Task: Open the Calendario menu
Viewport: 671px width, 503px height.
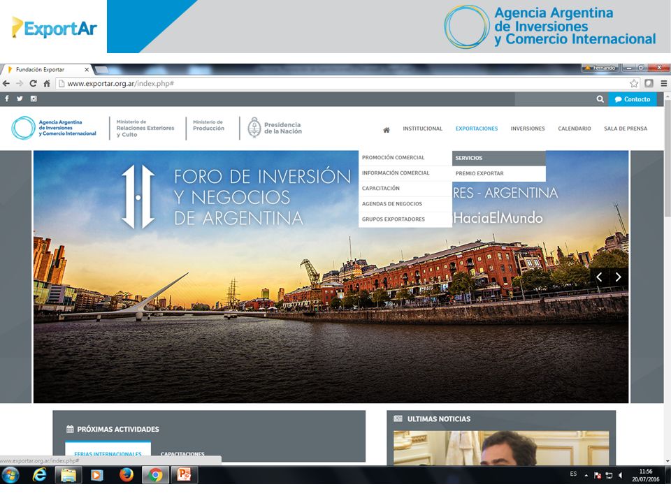Action: [575, 129]
